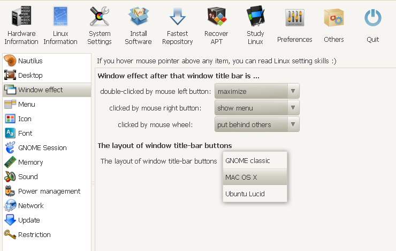The width and height of the screenshot is (396, 251).
Task: Select Update arrow icon in sidebar
Action: 10,220
